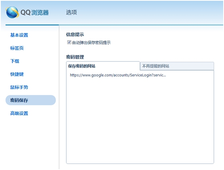Viewport: 224px width, 170px height.
Task: Open the 鼠标手势 settings
Action: (19, 87)
